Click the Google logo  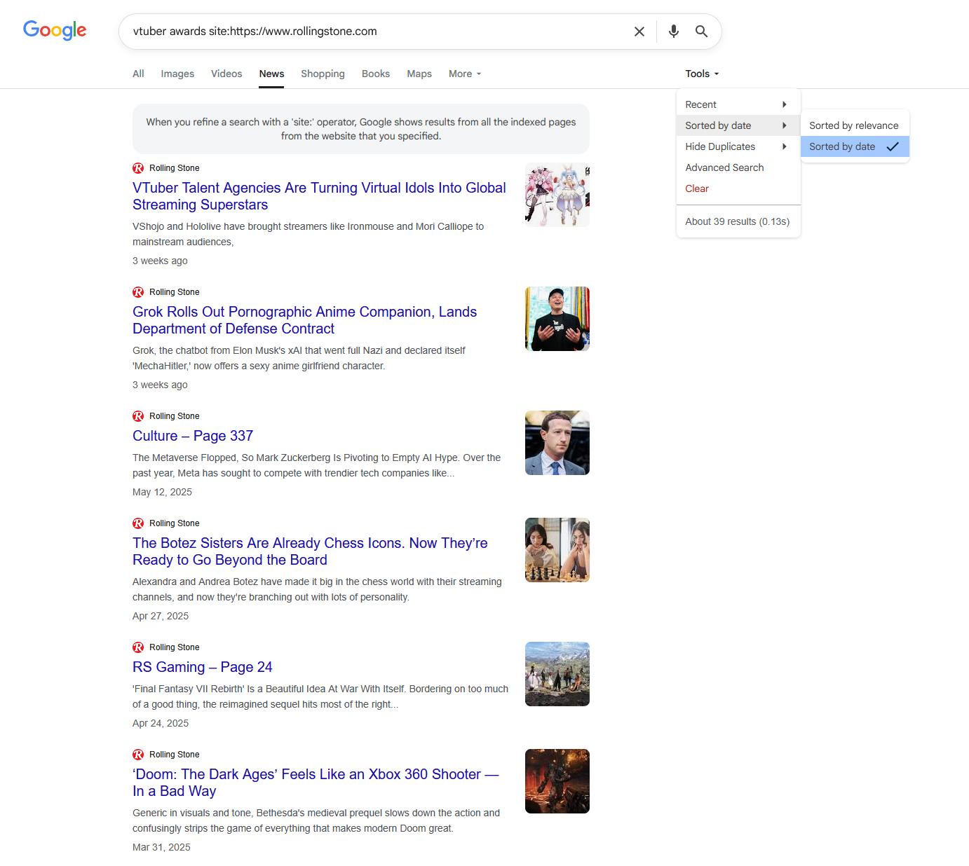55,30
